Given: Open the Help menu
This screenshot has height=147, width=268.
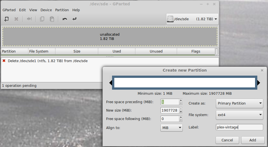Looking at the screenshot, I should tap(76, 10).
